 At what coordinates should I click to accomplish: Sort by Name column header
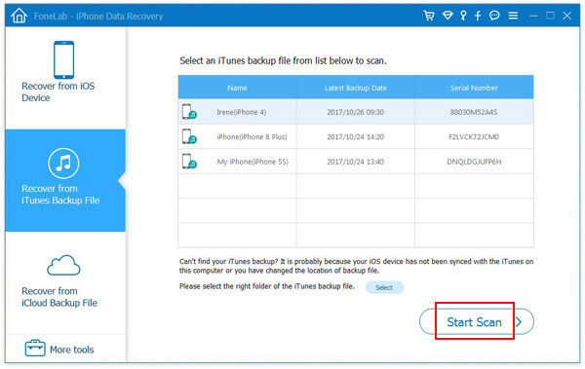tap(237, 88)
